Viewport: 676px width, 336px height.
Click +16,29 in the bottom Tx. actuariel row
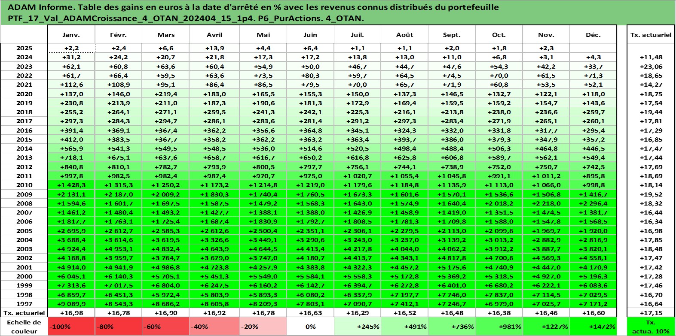point(358,313)
